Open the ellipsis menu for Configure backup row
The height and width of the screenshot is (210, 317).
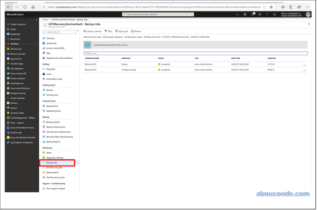[305, 70]
